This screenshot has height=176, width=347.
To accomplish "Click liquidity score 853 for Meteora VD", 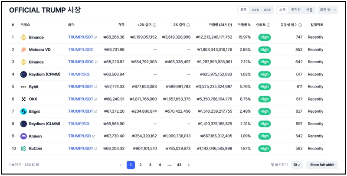I will [x=299, y=50].
